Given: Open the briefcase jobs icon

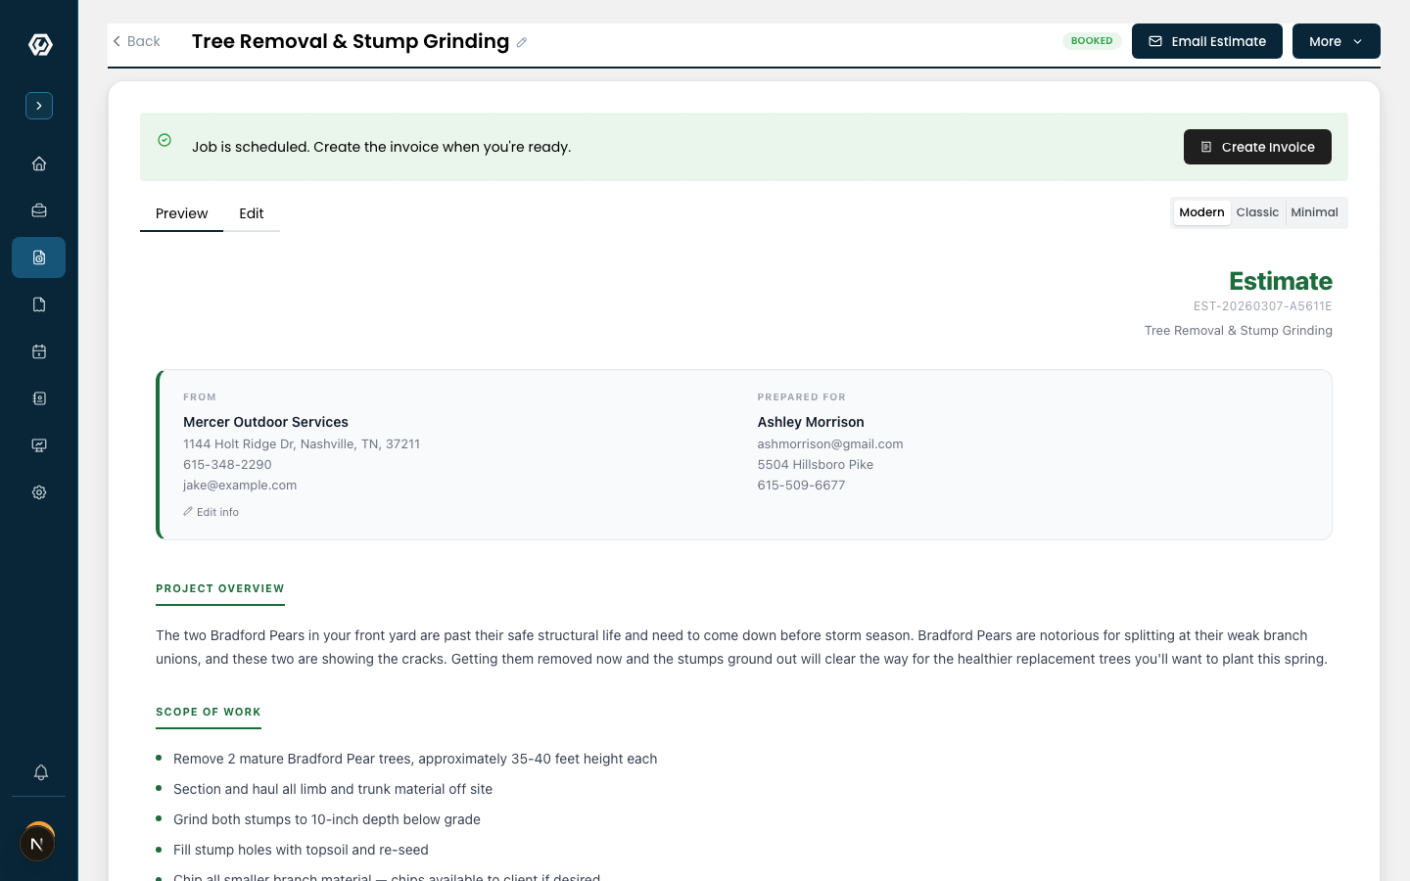Looking at the screenshot, I should click(x=39, y=210).
